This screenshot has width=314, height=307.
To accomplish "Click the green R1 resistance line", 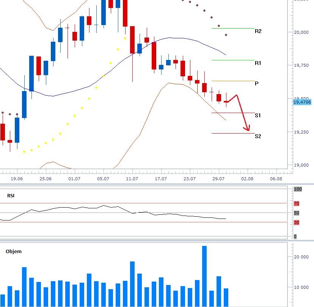I will tap(233, 60).
